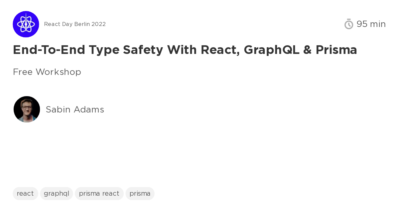
Task: Click React Day Berlin 2022 event name
Action: click(75, 24)
